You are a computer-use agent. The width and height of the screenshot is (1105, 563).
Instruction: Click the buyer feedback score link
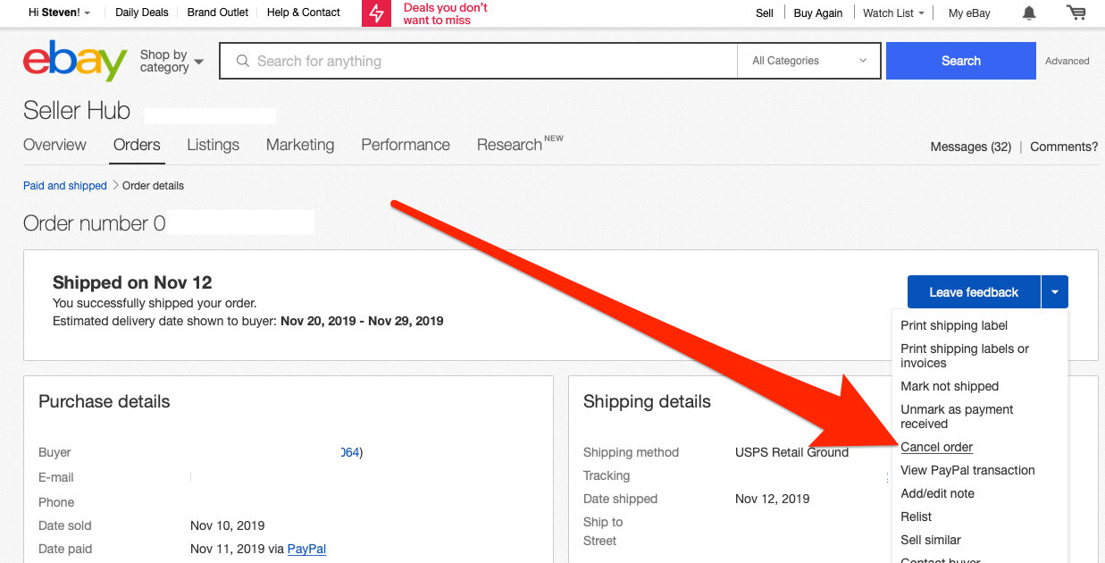click(x=350, y=452)
